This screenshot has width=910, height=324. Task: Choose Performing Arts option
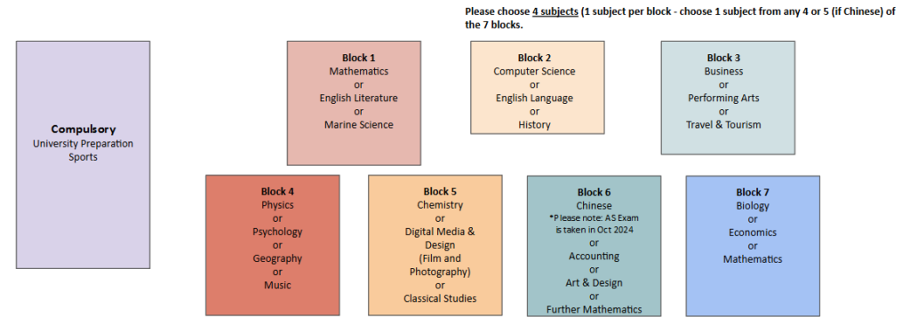(x=723, y=98)
